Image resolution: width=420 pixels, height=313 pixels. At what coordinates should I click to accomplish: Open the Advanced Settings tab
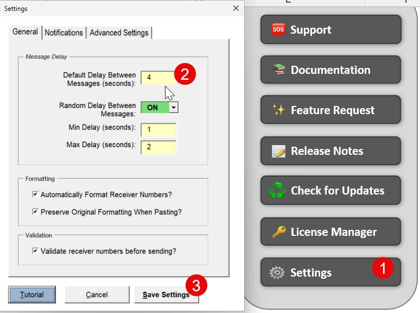click(119, 33)
